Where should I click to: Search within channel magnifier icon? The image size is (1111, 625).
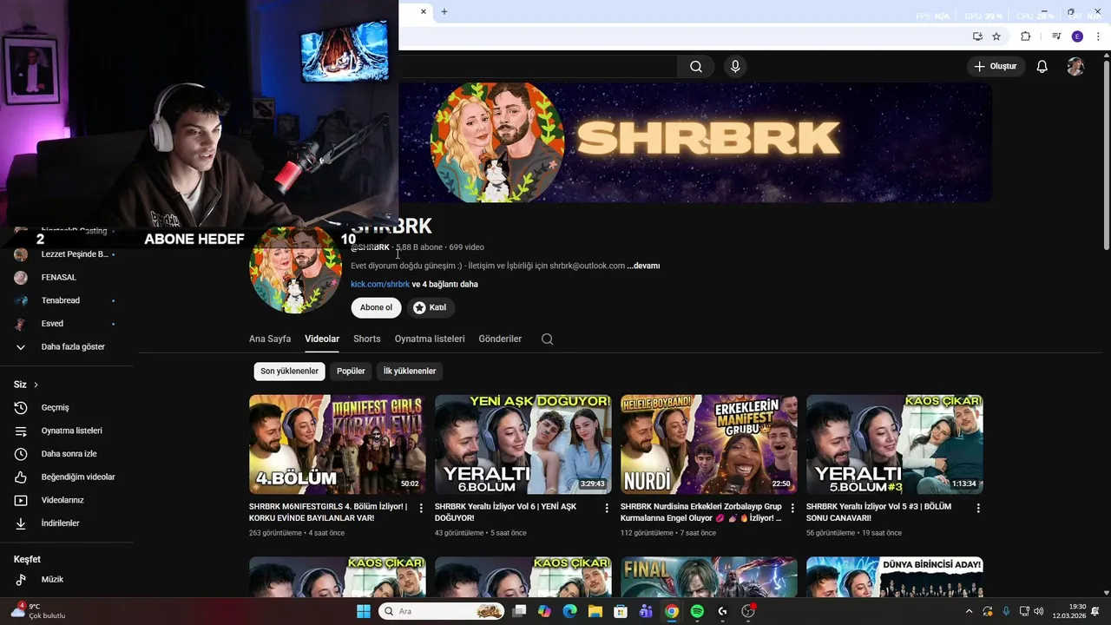pos(547,339)
